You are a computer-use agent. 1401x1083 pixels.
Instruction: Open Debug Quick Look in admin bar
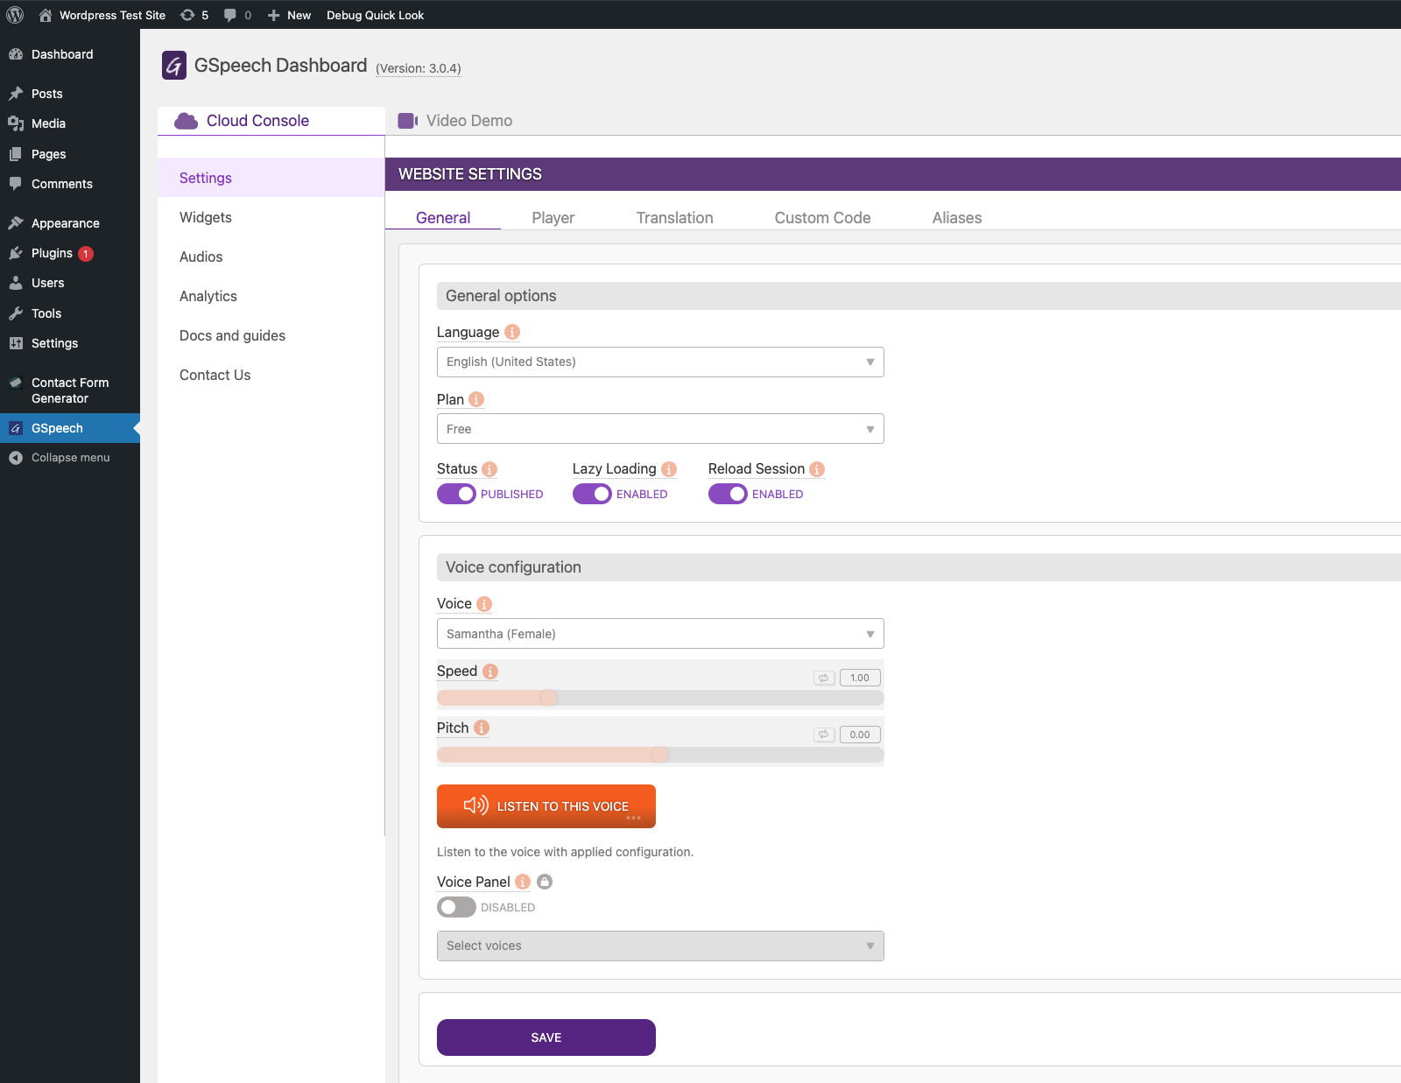click(375, 15)
